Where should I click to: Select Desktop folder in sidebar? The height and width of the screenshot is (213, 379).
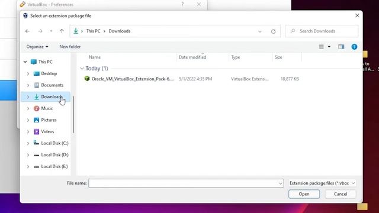pos(49,73)
